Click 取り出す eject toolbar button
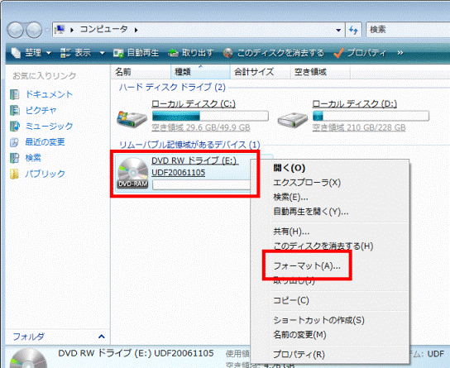This screenshot has width=450, height=368. tap(191, 53)
